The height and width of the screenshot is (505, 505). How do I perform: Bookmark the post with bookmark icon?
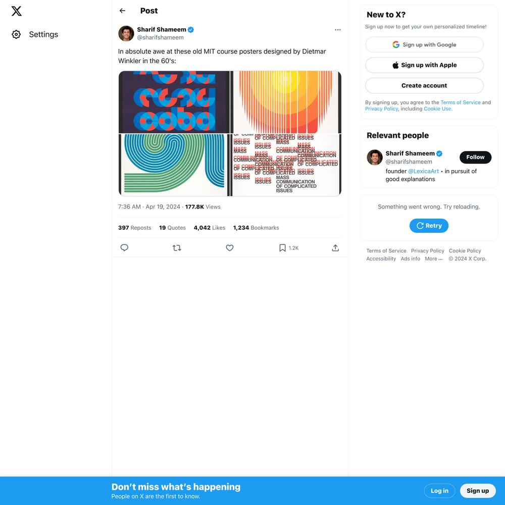(282, 247)
